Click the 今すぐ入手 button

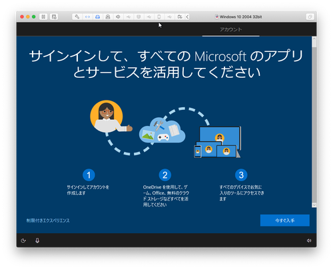pos(285,220)
